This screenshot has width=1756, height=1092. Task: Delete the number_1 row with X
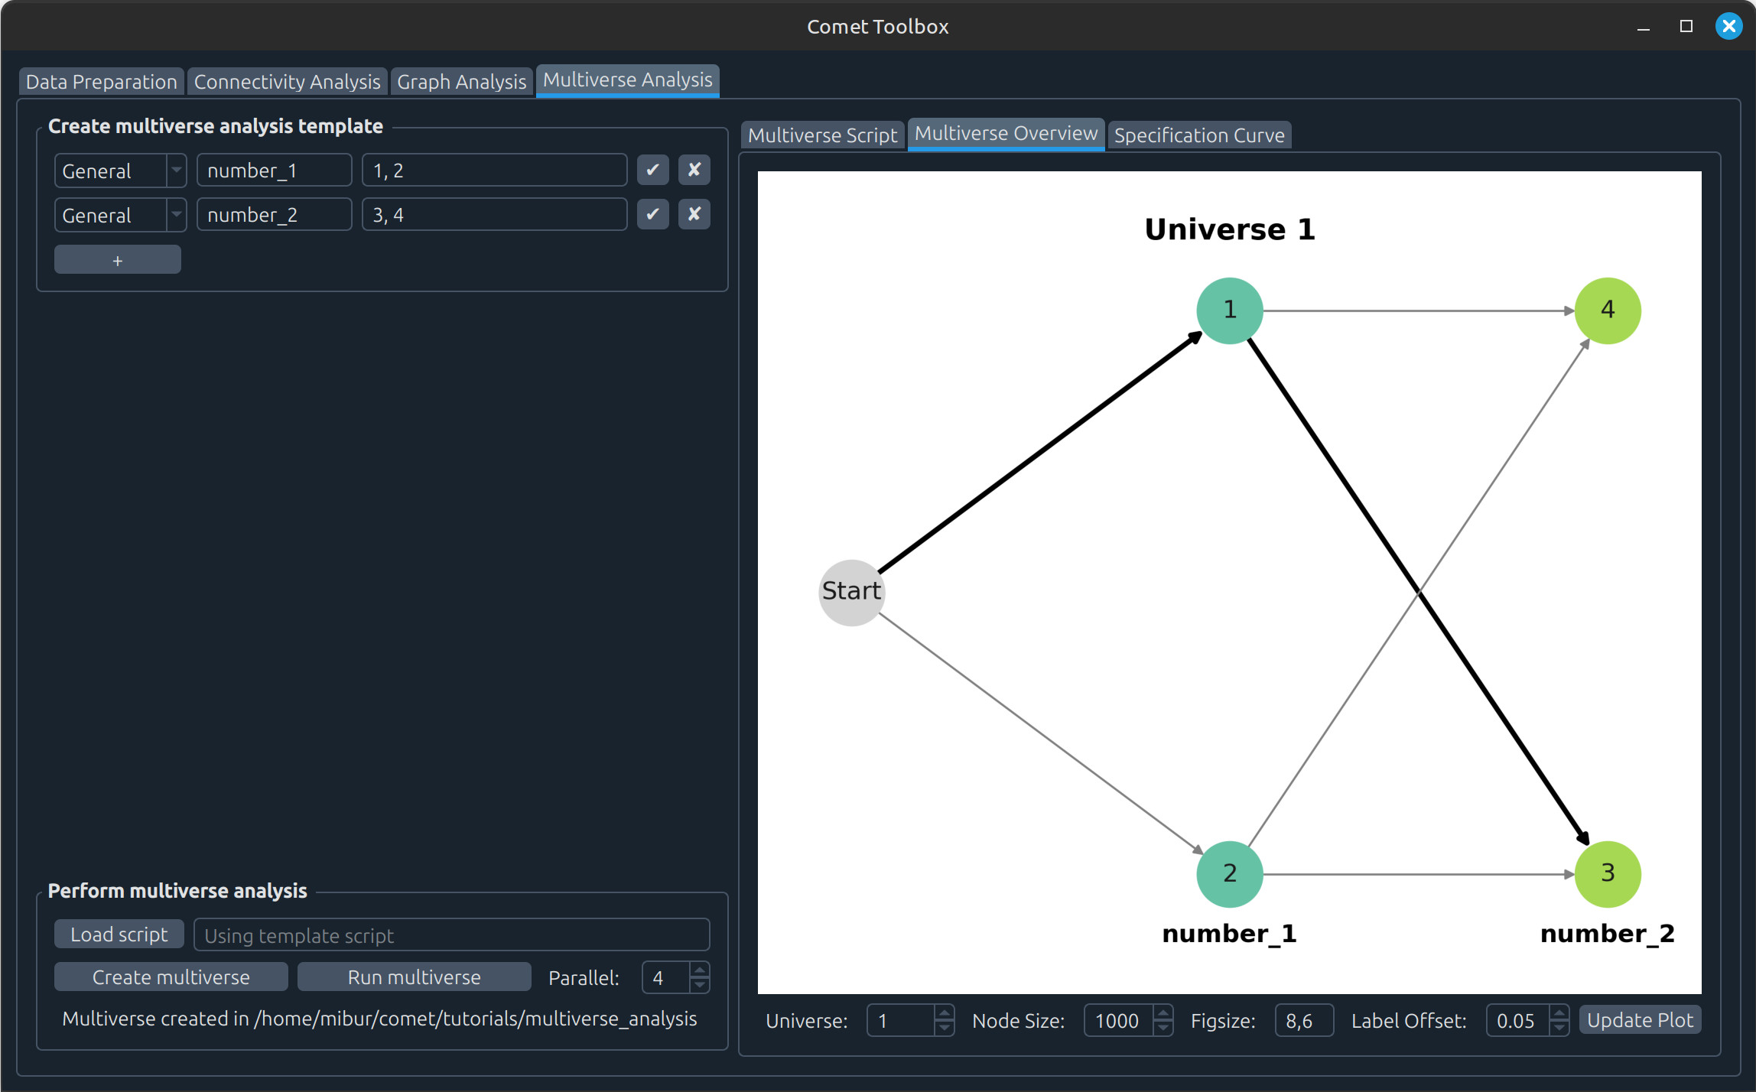(694, 170)
